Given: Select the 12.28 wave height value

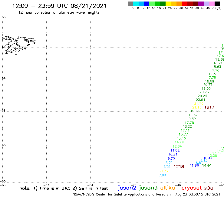Looking at the screenshot, I should coord(212,156).
